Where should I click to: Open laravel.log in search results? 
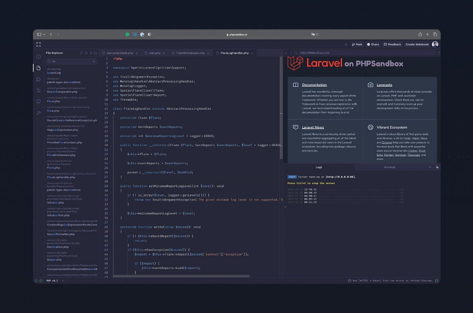point(54,73)
